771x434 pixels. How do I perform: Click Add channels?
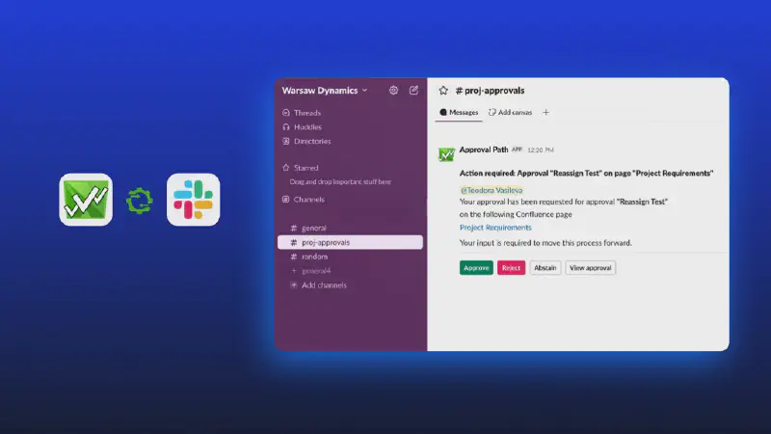coord(324,285)
